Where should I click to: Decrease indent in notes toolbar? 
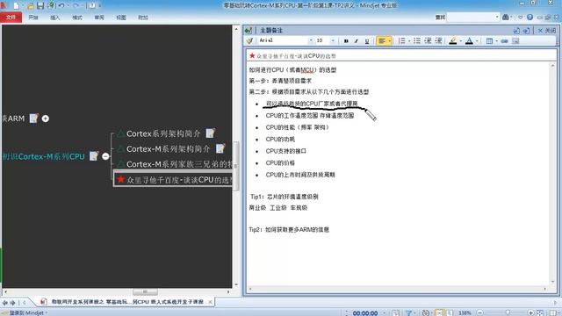coord(428,41)
